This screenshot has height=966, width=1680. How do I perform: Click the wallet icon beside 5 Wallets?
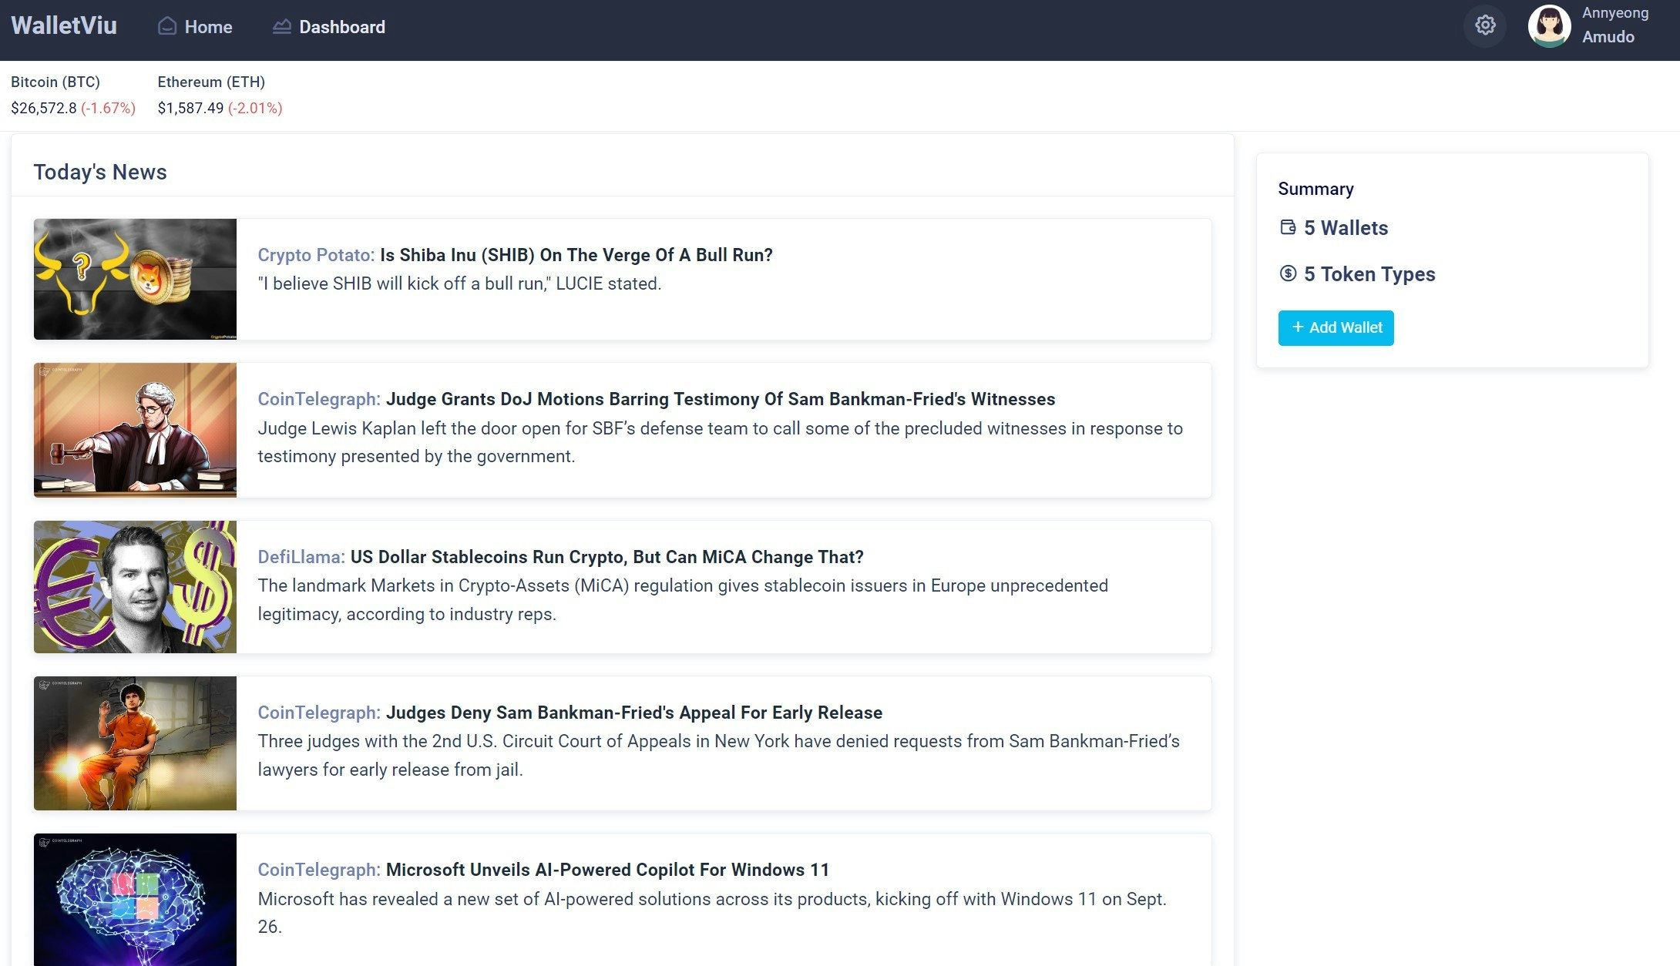pos(1288,227)
